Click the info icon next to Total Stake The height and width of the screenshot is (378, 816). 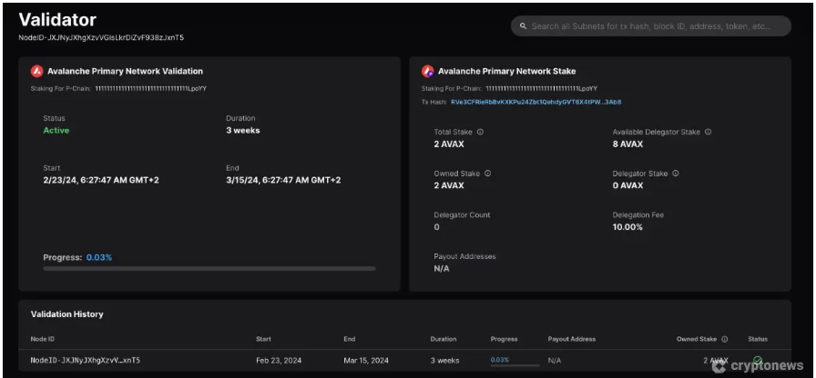point(480,132)
